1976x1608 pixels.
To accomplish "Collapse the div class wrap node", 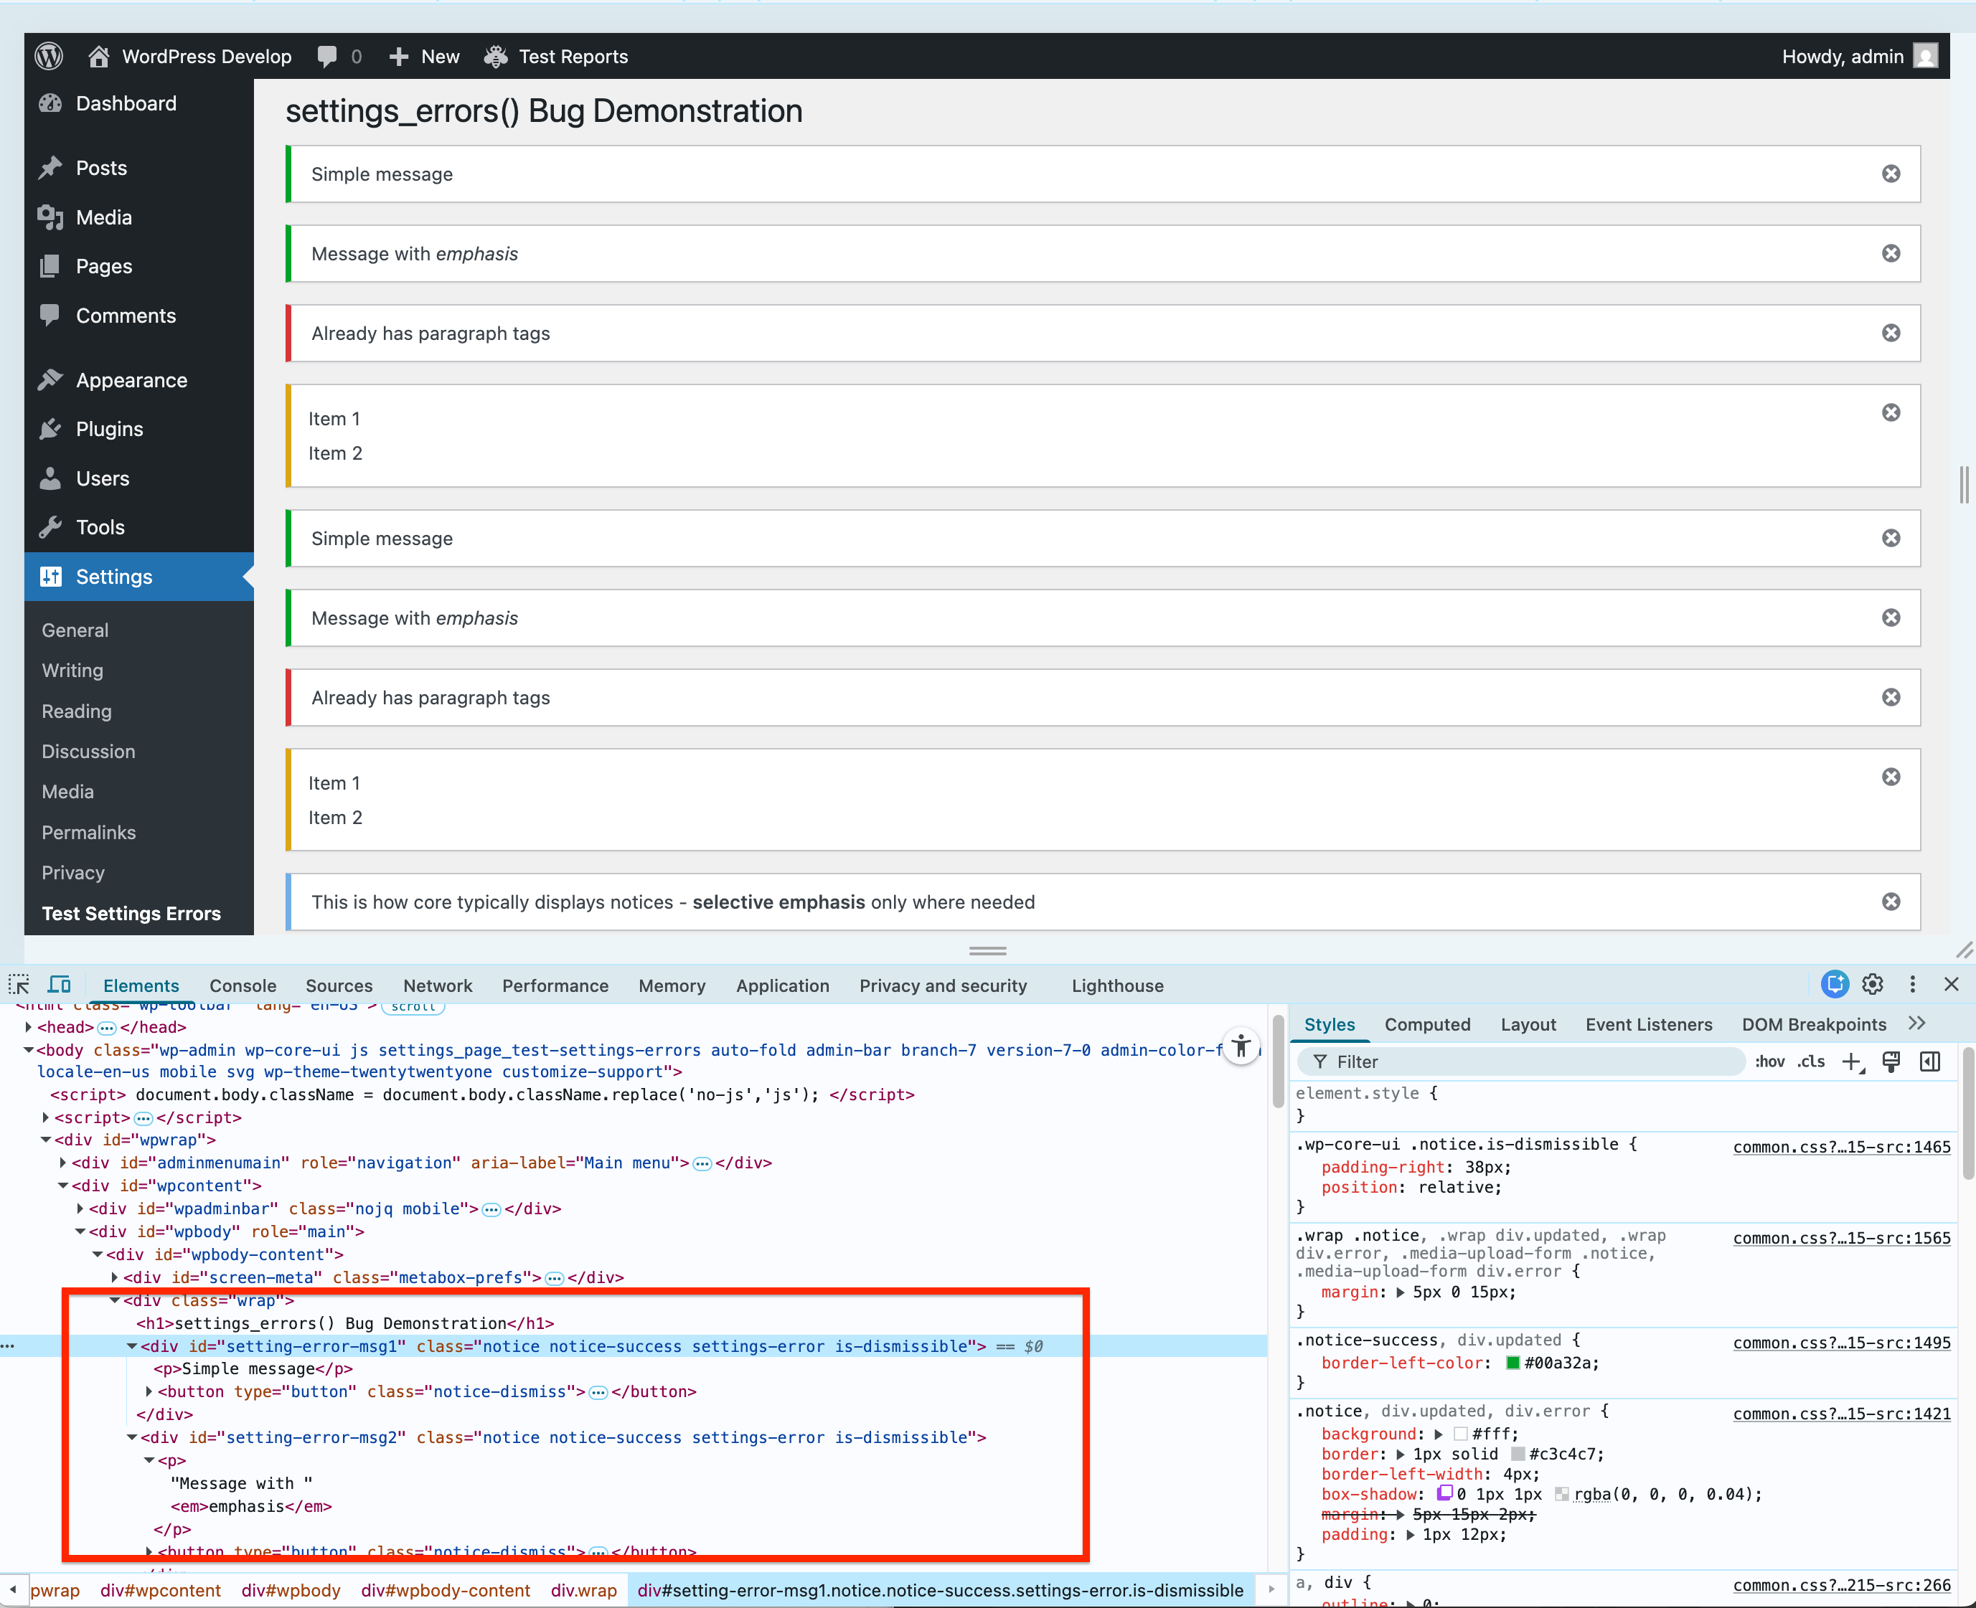I will click(115, 1300).
